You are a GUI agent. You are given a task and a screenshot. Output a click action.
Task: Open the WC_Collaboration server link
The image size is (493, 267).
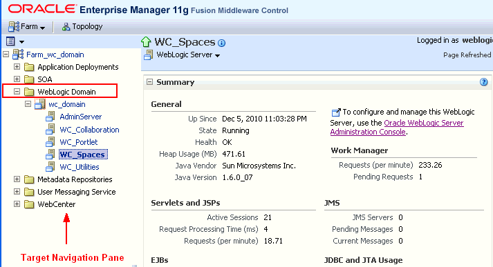click(90, 130)
